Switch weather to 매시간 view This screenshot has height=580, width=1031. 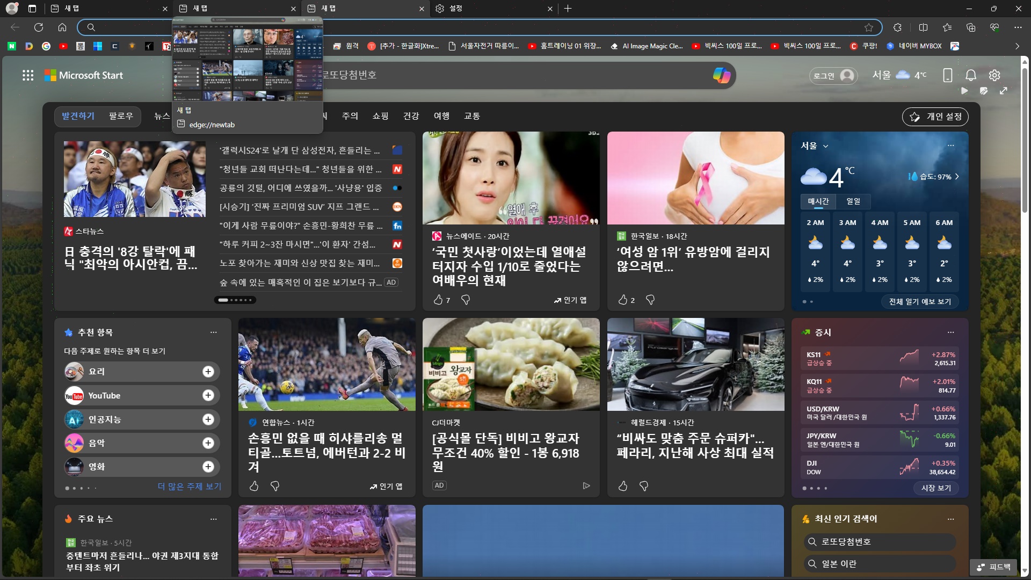[818, 201]
